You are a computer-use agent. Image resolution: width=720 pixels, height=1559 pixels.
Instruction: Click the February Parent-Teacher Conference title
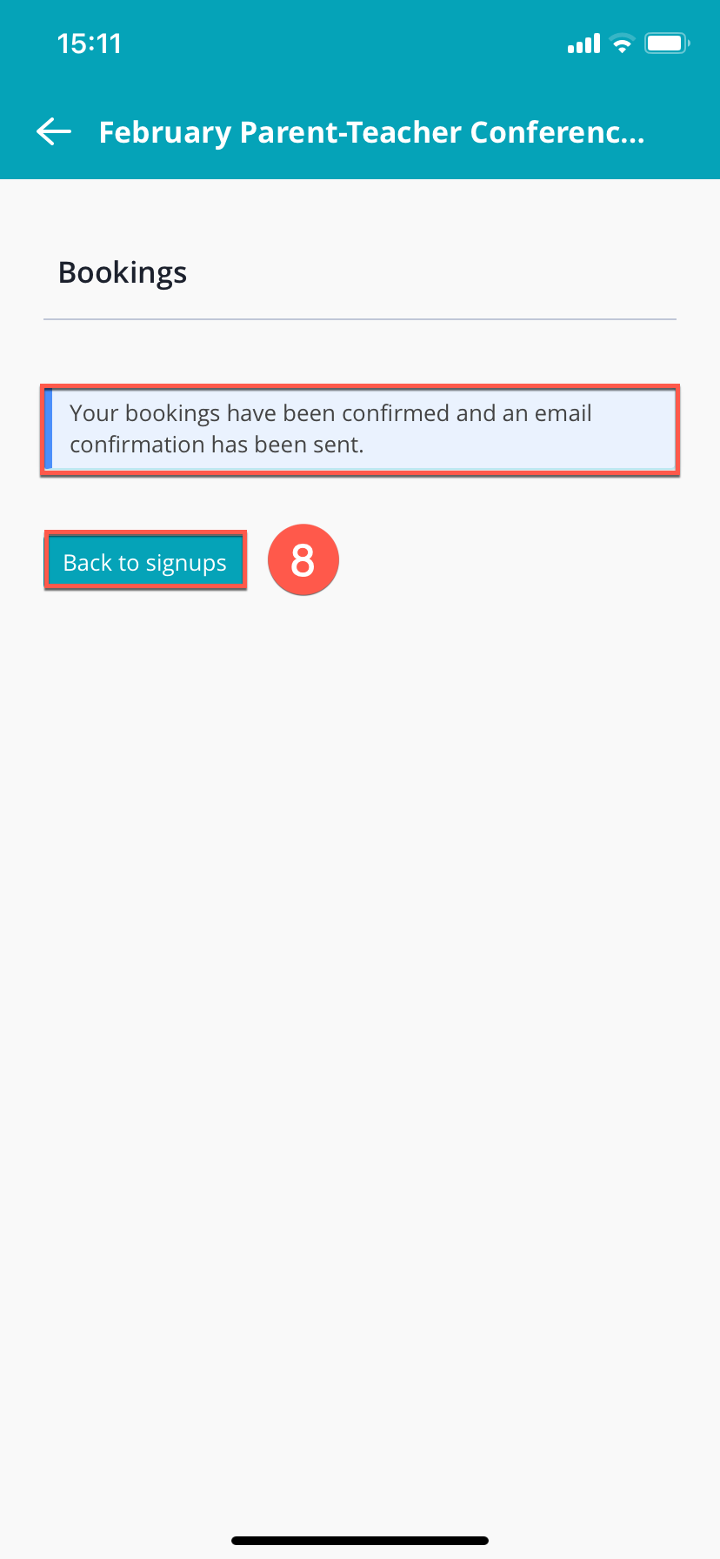click(372, 132)
